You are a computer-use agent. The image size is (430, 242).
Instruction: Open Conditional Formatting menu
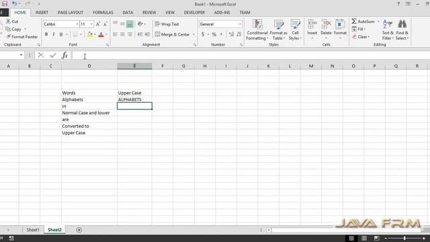pos(257,30)
